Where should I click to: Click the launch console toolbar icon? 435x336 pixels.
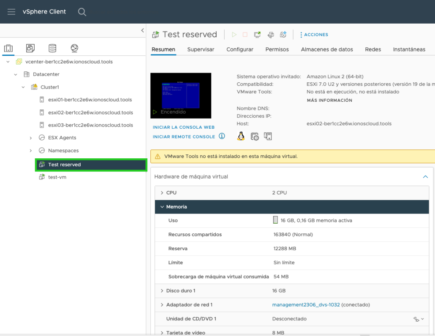(x=258, y=35)
